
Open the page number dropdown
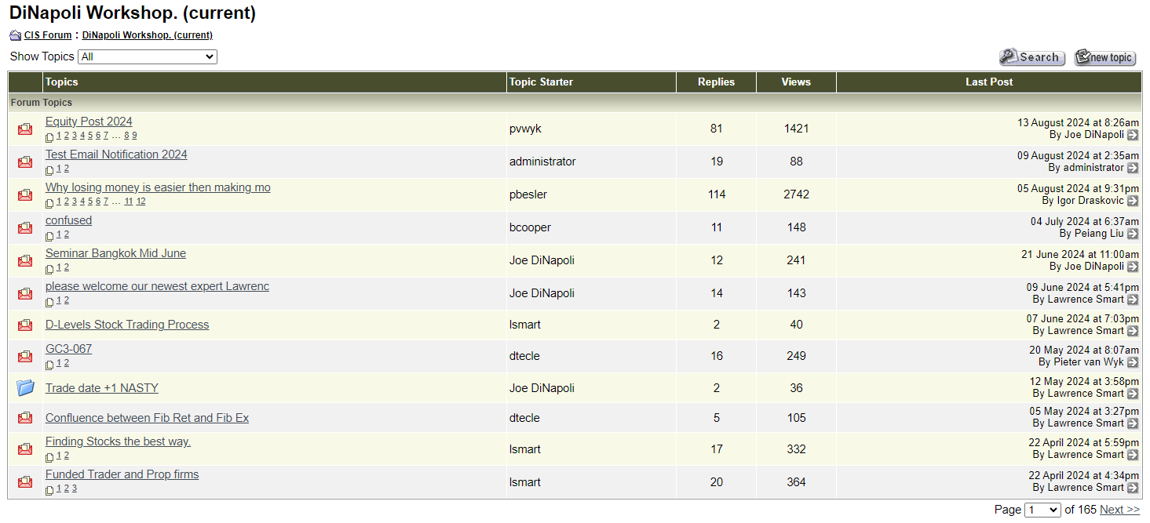pyautogui.click(x=1042, y=510)
